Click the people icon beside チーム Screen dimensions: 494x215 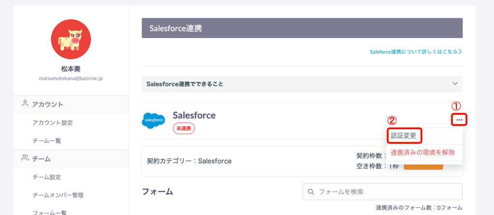coord(25,158)
